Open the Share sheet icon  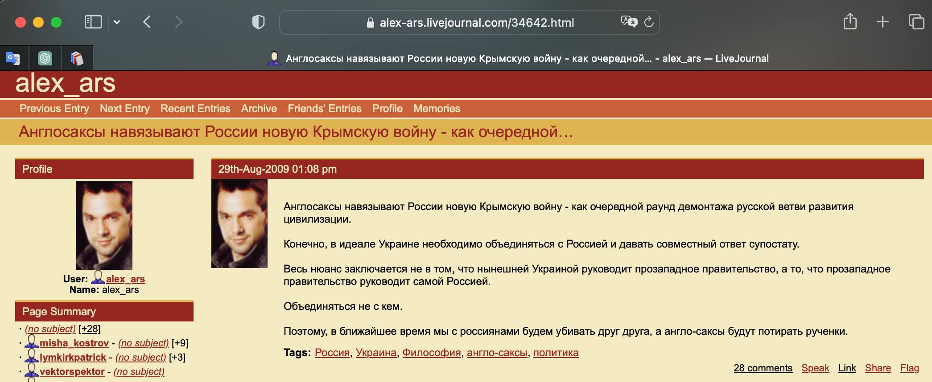point(850,22)
